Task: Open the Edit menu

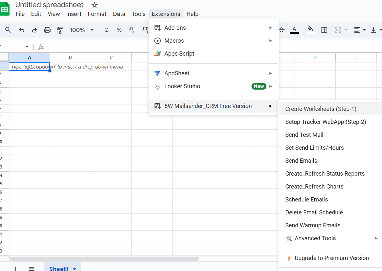Action: [x=36, y=14]
